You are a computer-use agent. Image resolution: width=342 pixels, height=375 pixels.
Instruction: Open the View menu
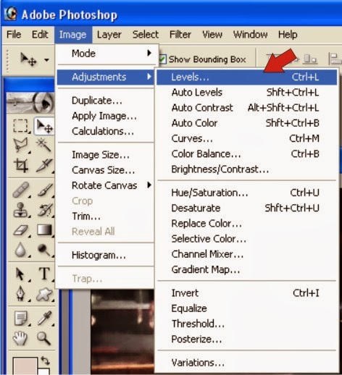tap(212, 35)
